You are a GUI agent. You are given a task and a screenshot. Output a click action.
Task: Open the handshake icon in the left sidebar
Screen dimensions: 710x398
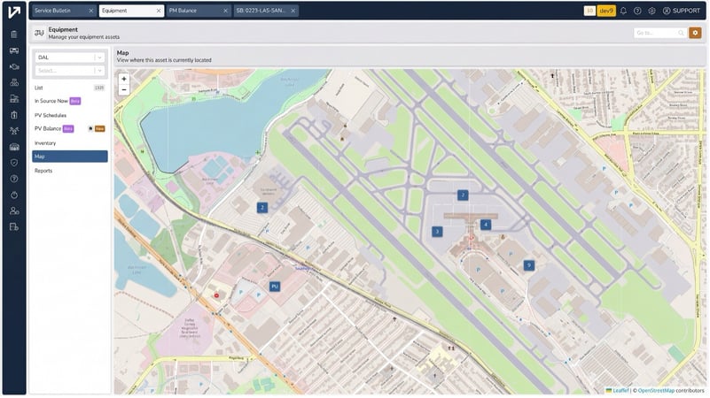[x=14, y=67]
